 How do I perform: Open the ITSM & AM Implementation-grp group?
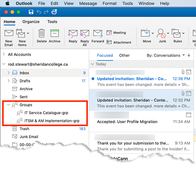coord(45,121)
